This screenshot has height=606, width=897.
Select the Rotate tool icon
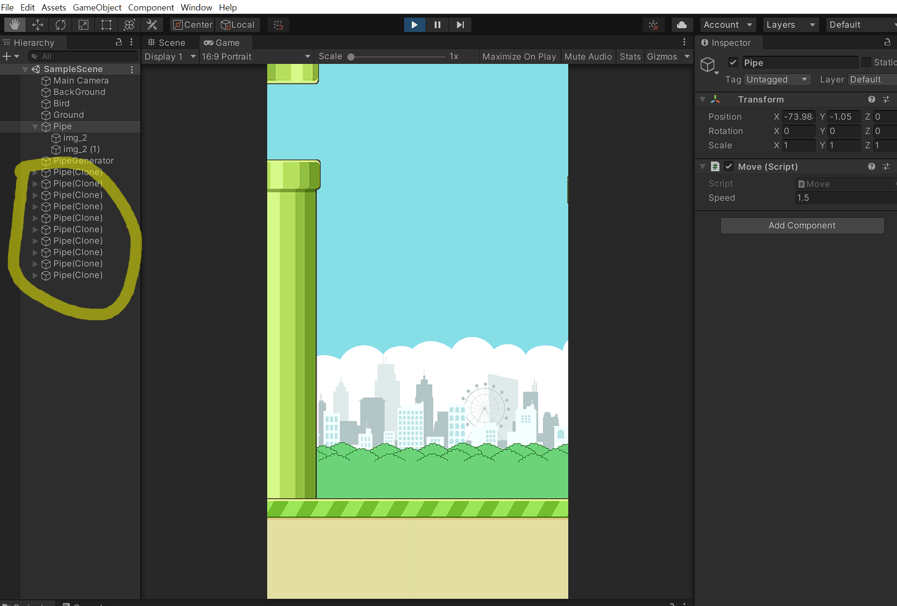point(61,25)
